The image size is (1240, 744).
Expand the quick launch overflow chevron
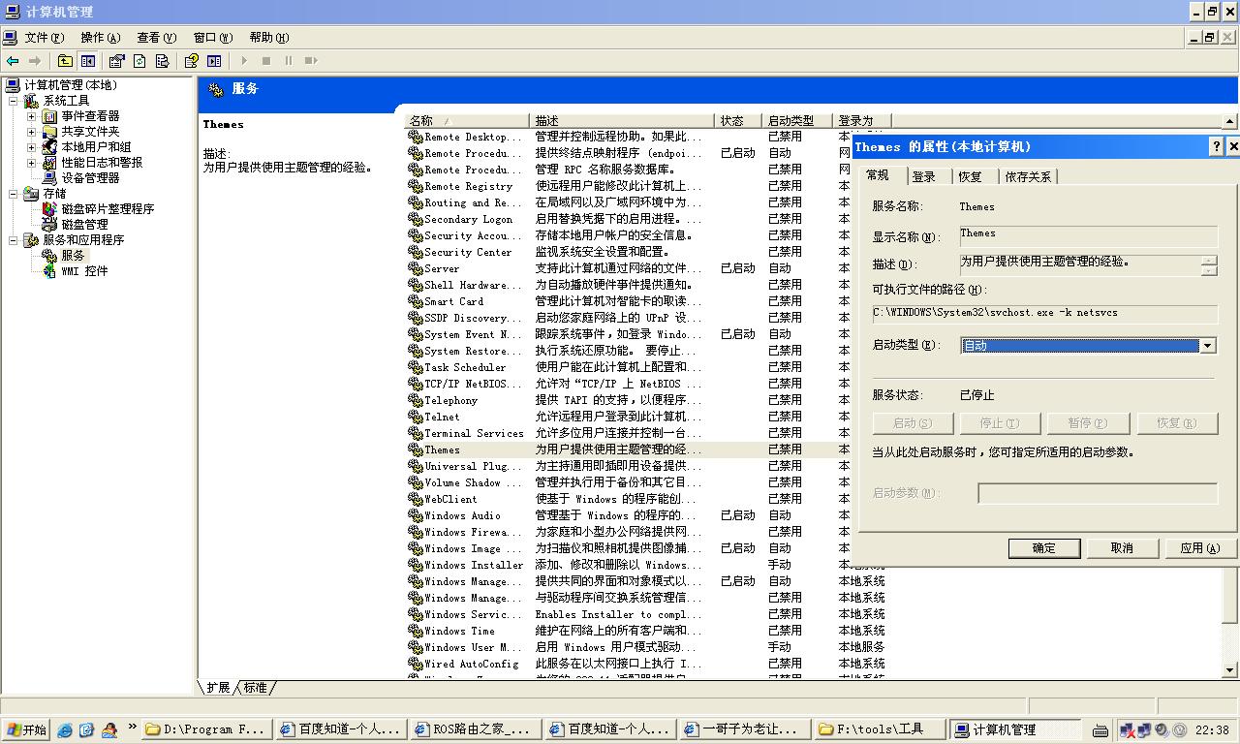[x=133, y=727]
